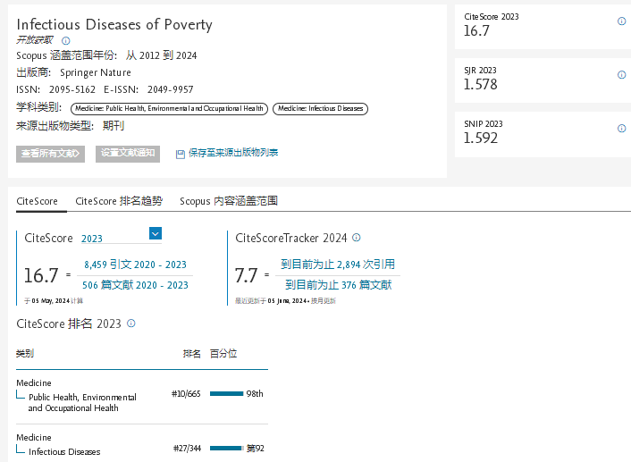Image resolution: width=631 pixels, height=462 pixels.
Task: Click 到目前为止 376 篇文献 link
Action: tap(338, 285)
